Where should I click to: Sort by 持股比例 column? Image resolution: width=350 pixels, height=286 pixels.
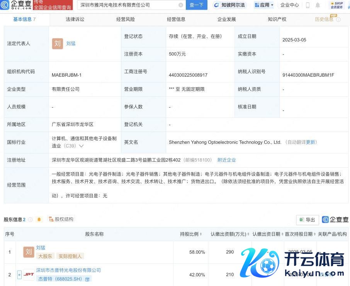click(x=192, y=234)
